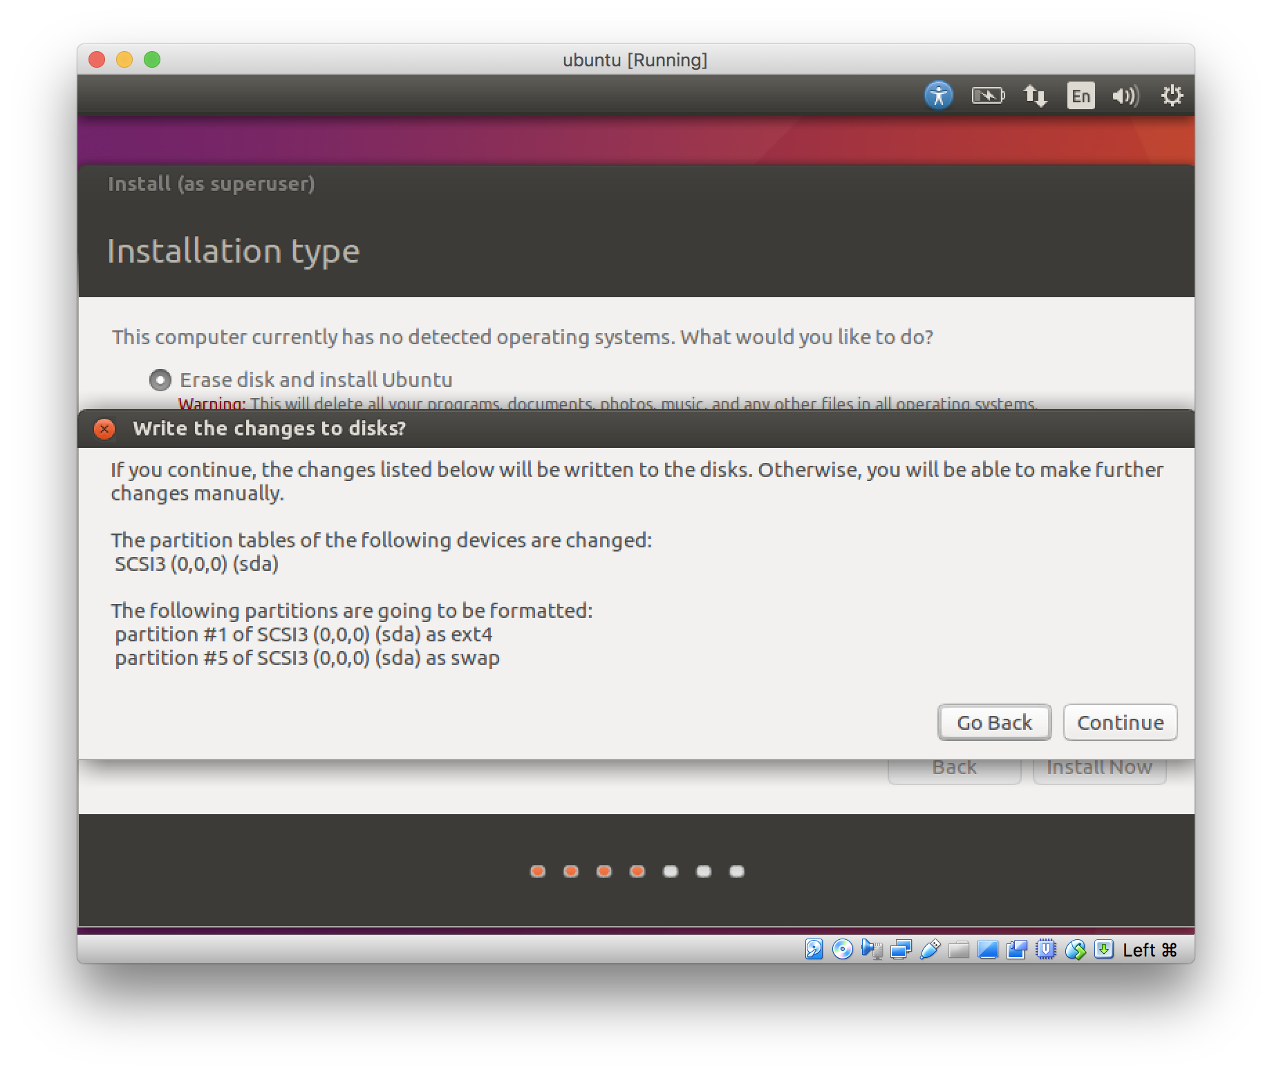Click the hard disk activity icon

tap(814, 950)
